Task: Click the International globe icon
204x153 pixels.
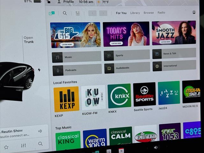Action: pos(157,66)
